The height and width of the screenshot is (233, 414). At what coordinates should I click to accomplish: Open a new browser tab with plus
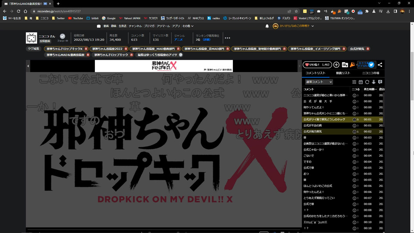[58, 4]
